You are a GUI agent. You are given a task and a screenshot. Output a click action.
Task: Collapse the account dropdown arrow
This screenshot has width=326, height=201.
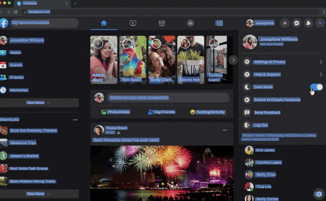pyautogui.click(x=319, y=23)
